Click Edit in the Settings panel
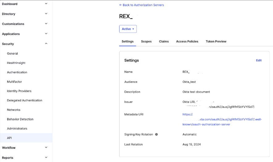 [x=258, y=60]
